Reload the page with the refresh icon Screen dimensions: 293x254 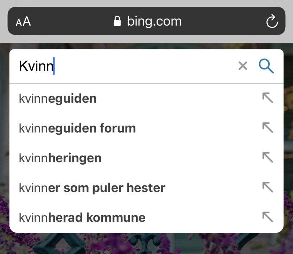tap(272, 21)
